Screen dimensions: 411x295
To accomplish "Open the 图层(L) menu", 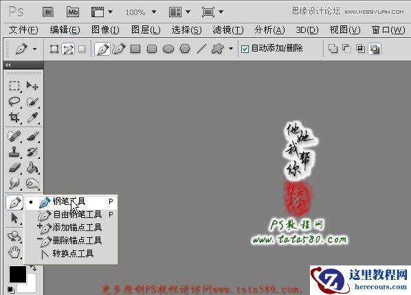I will pos(146,30).
